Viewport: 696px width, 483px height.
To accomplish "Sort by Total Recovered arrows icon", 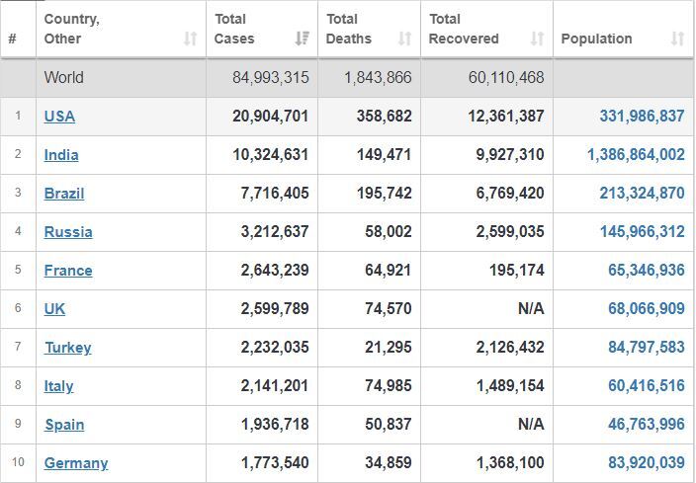I will (538, 39).
